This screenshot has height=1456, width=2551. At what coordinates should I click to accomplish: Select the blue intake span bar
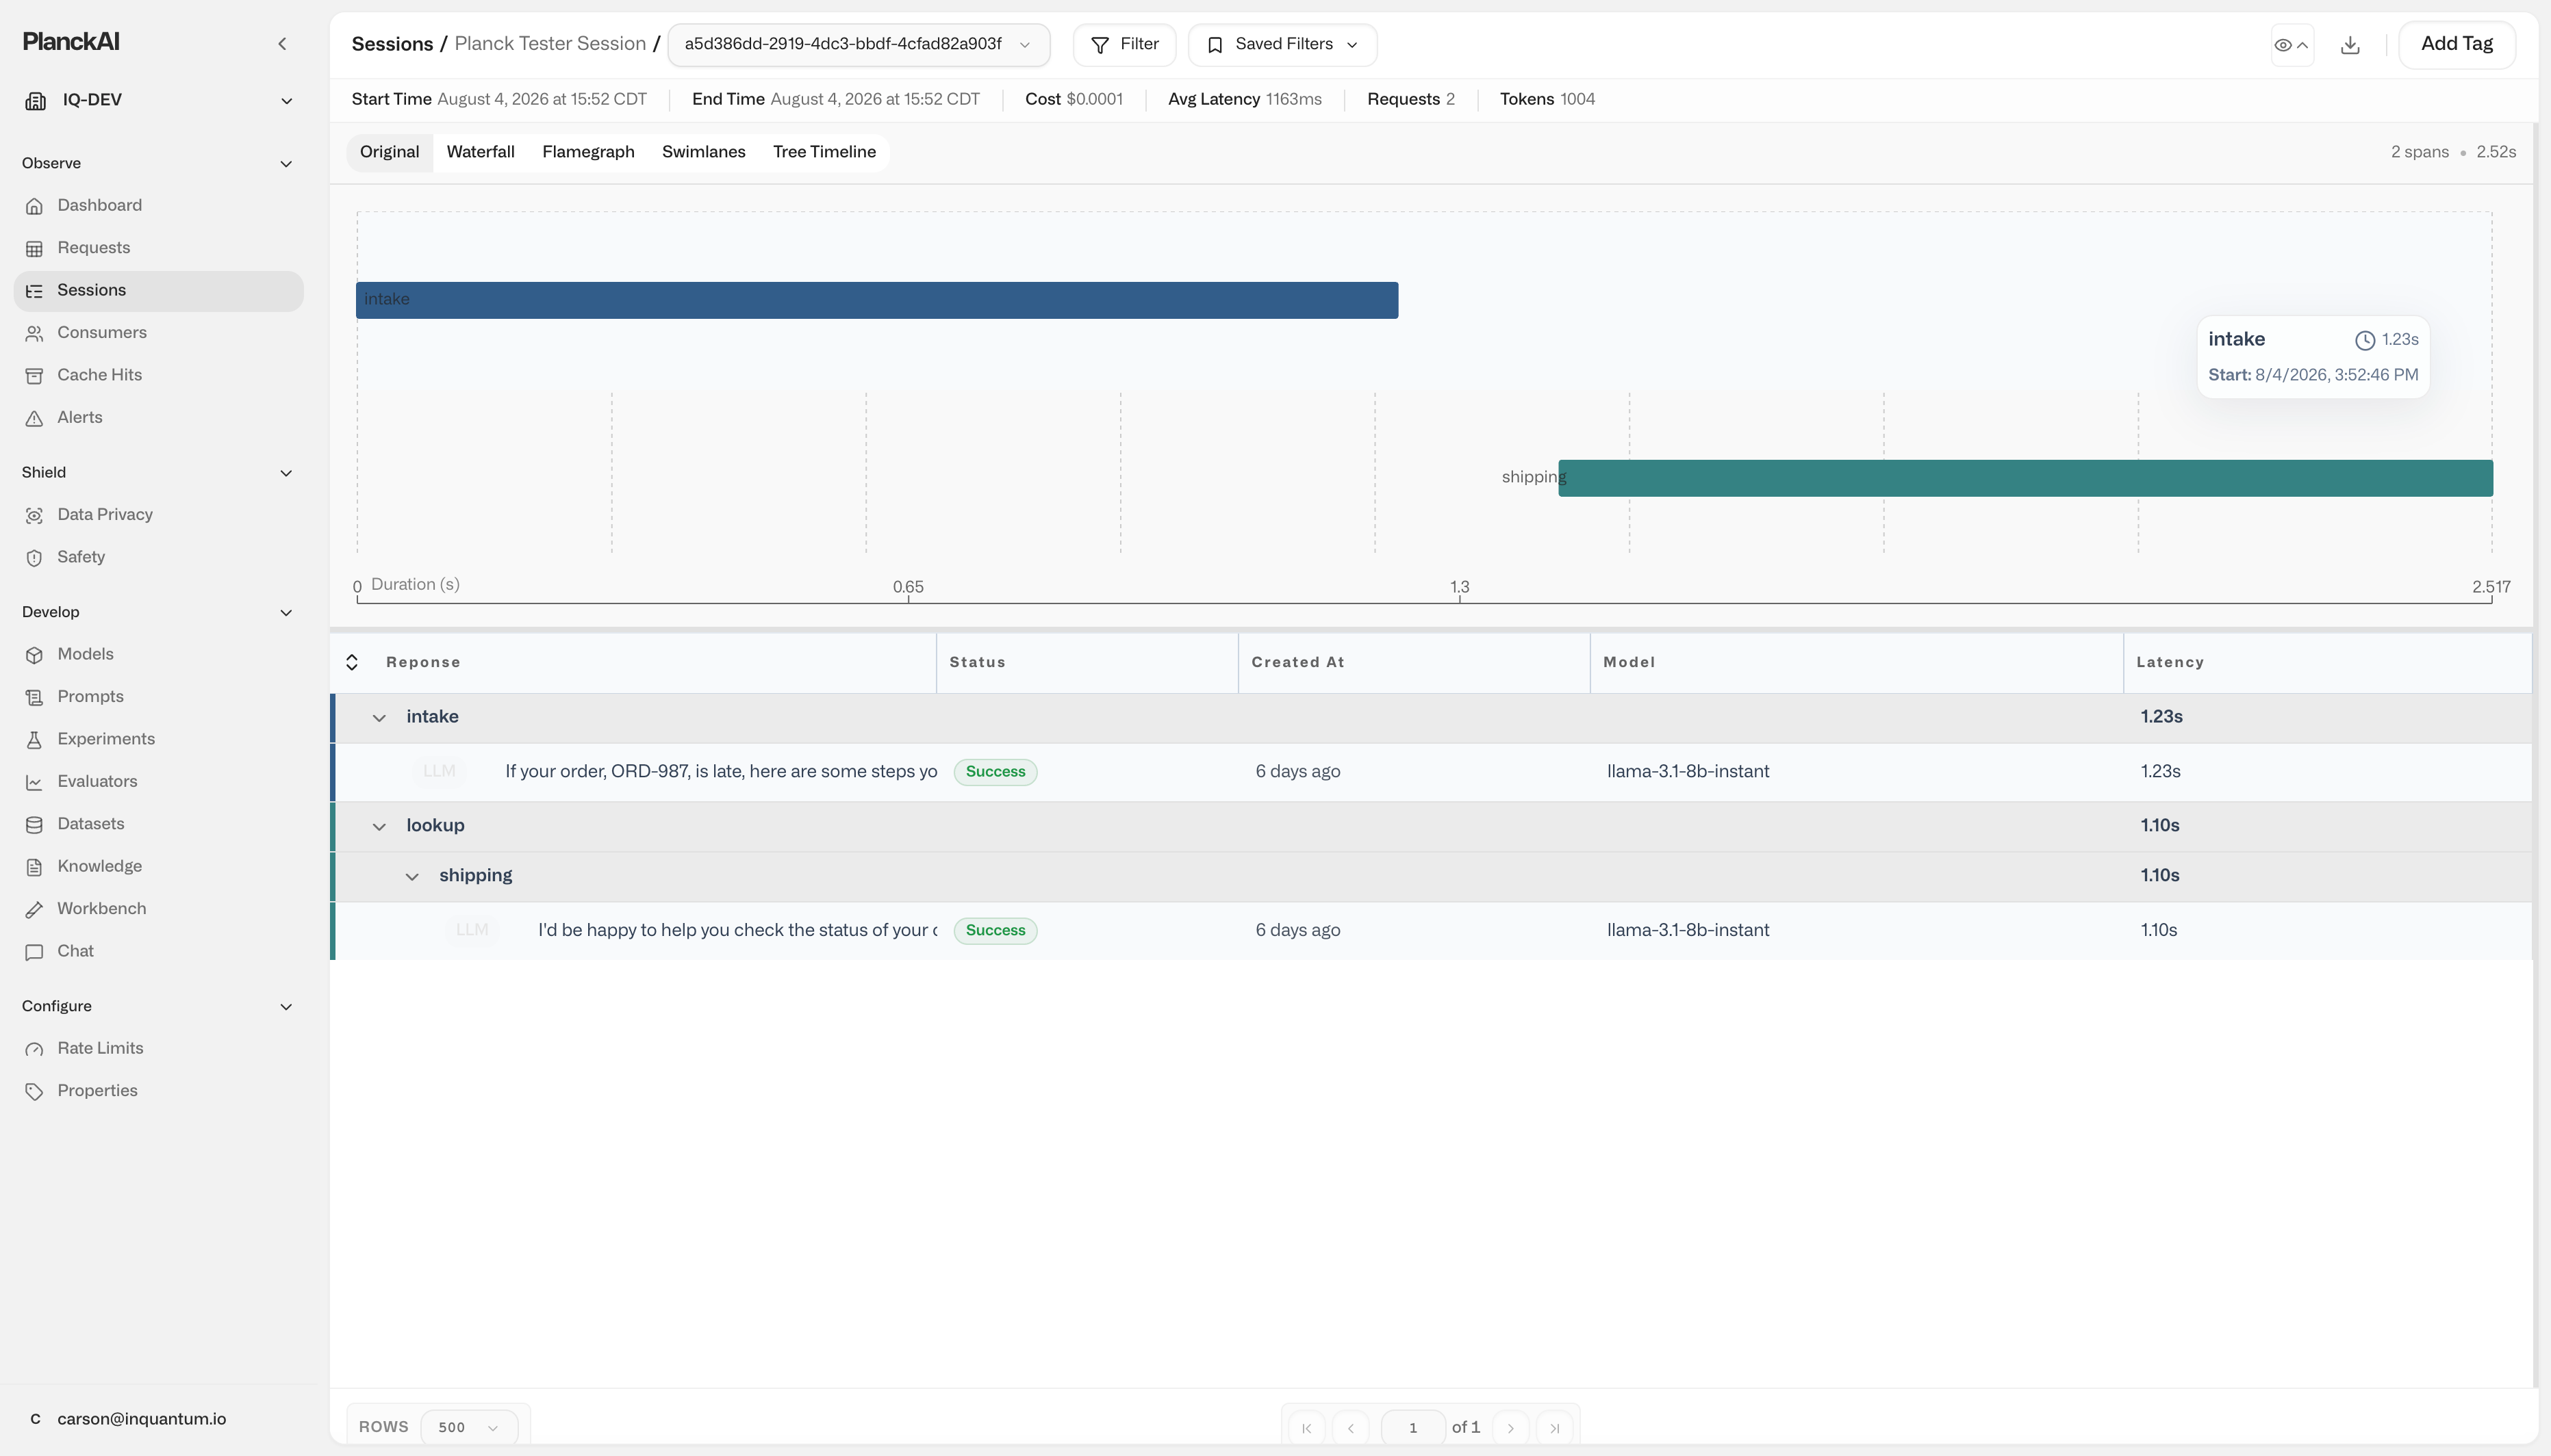click(877, 300)
